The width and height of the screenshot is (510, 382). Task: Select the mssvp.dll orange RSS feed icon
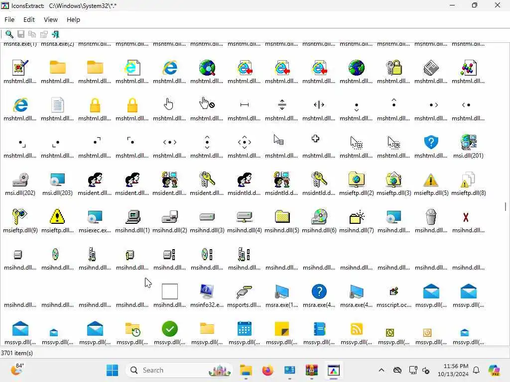point(357,329)
